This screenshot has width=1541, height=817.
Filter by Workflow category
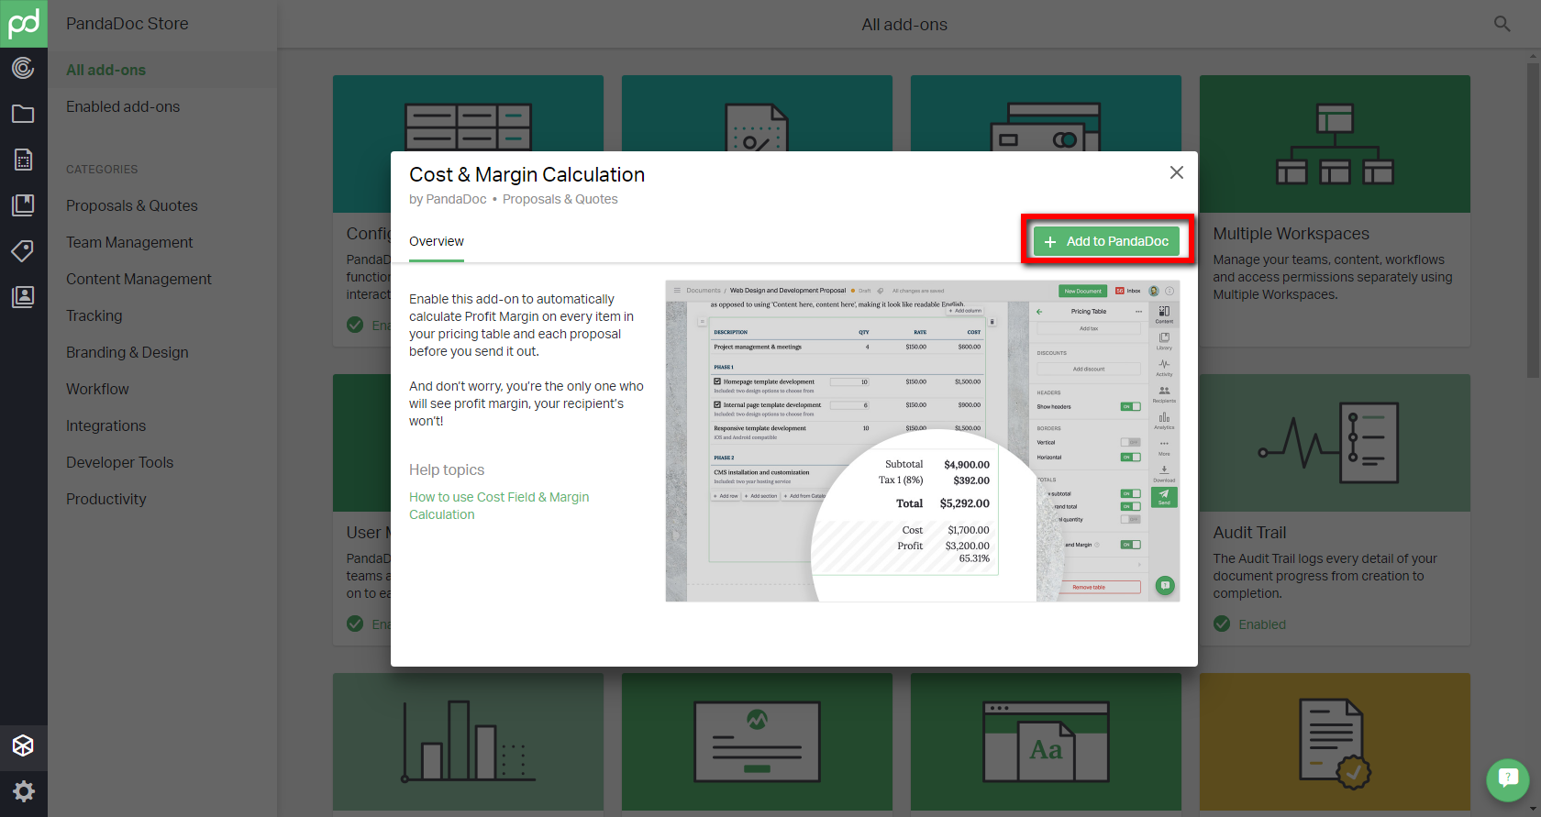[x=97, y=389]
